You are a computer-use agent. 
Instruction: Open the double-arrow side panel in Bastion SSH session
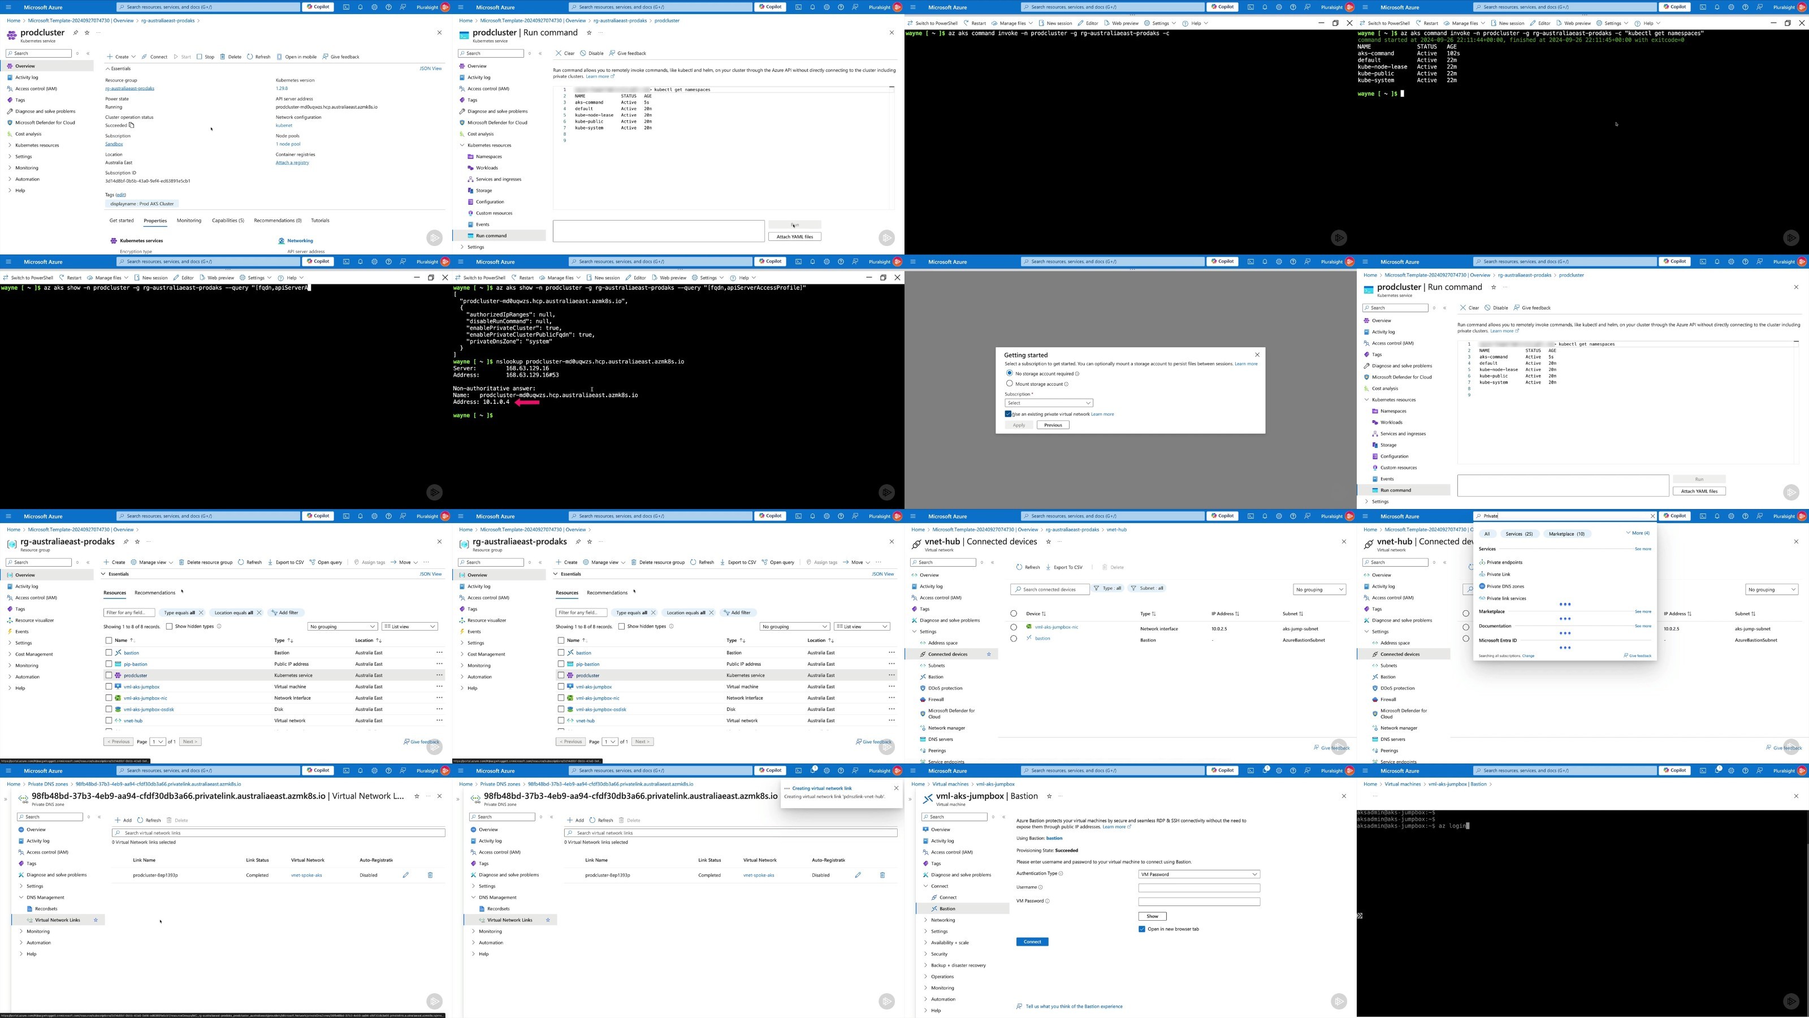point(1360,916)
